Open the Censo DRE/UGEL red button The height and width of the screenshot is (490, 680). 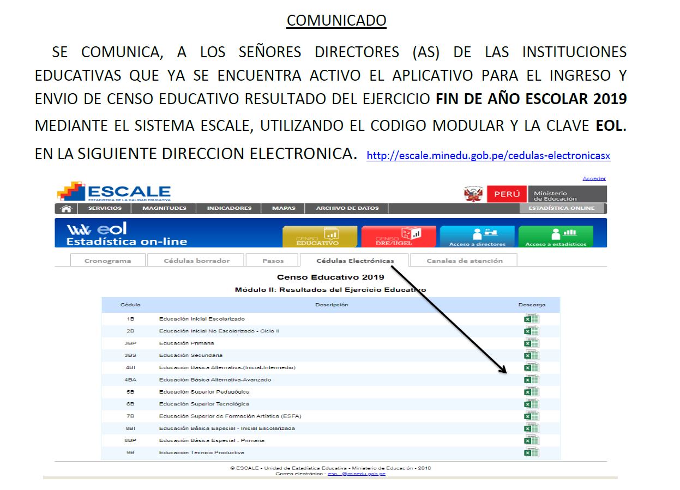coord(399,237)
